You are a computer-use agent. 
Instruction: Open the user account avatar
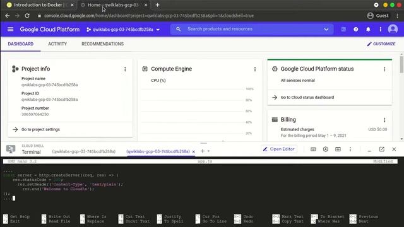coord(393,29)
